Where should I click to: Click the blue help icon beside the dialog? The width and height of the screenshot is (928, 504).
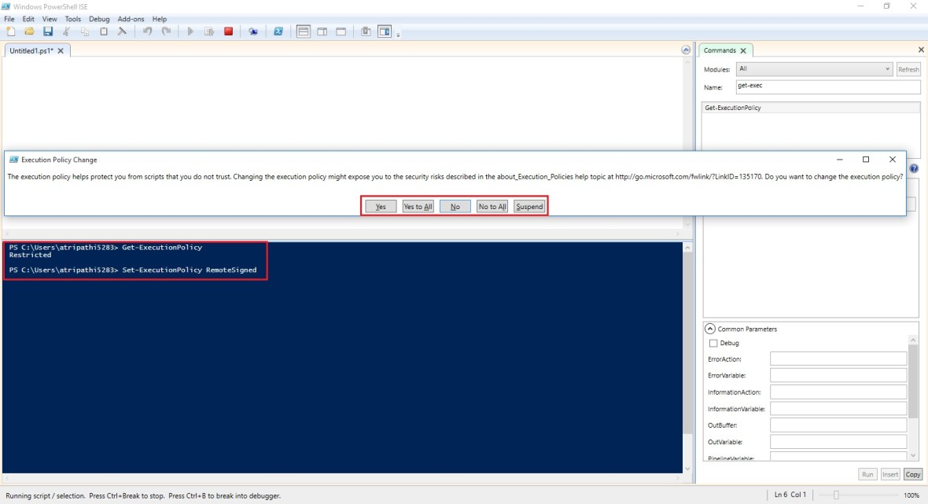914,168
